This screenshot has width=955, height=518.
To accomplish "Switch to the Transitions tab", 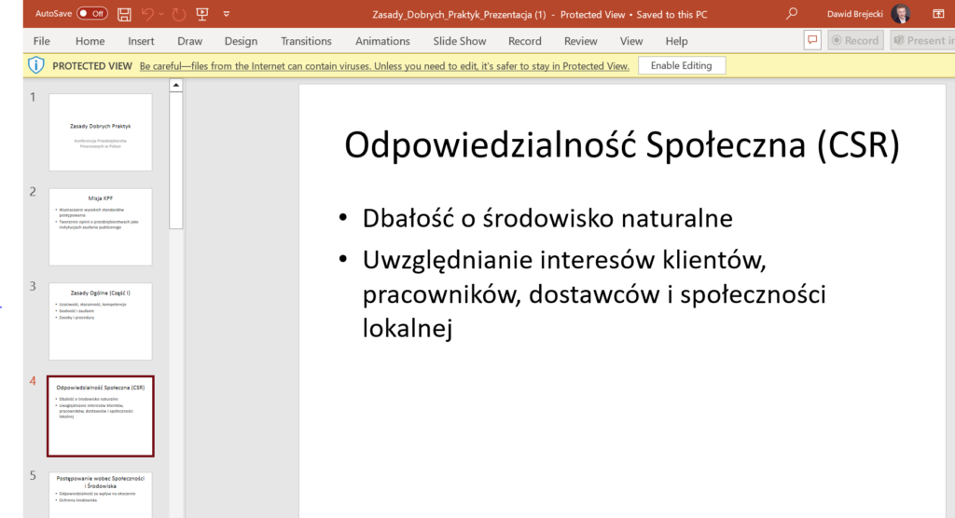I will [306, 41].
